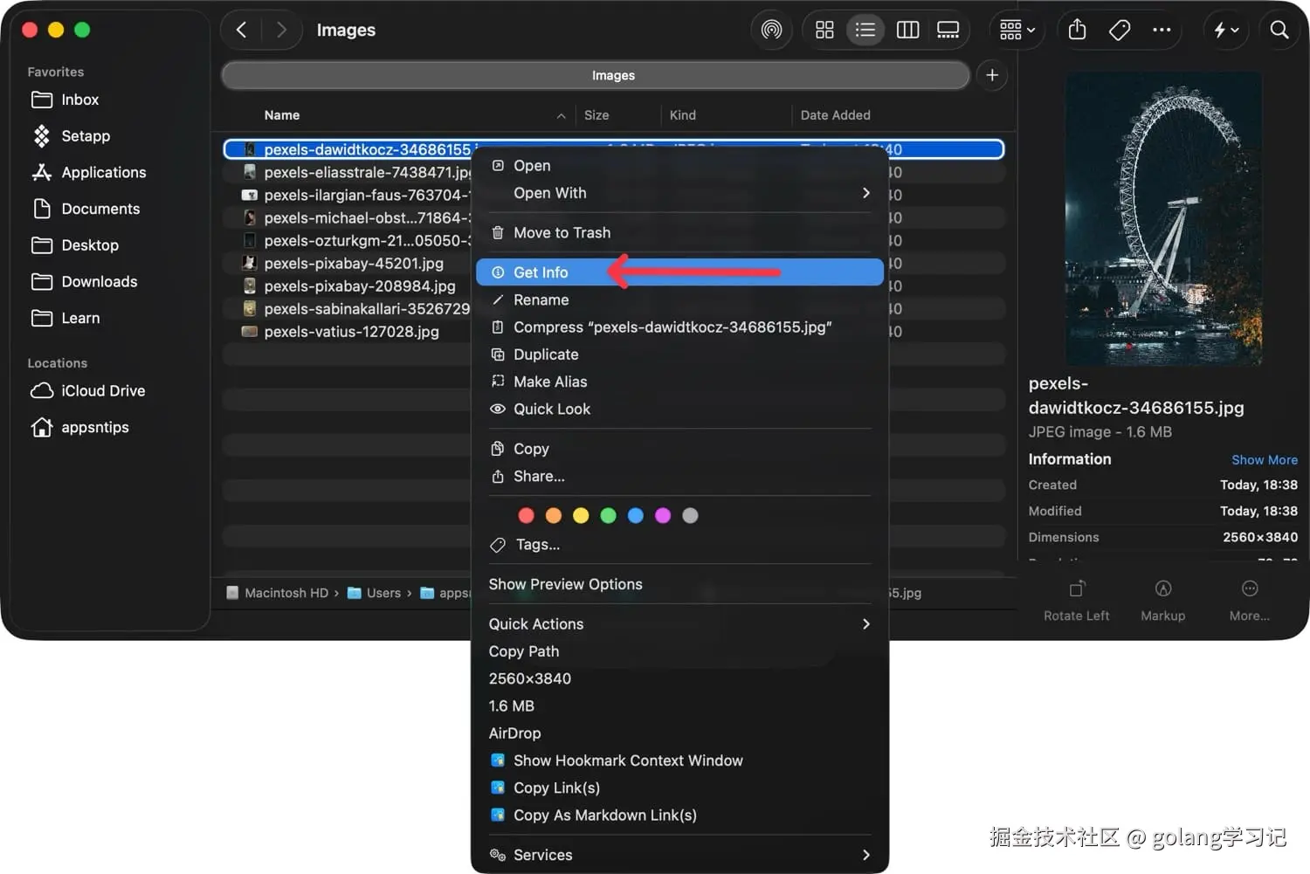Add a new tab with plus button
Screen dimensions: 1310x874
[x=992, y=75]
